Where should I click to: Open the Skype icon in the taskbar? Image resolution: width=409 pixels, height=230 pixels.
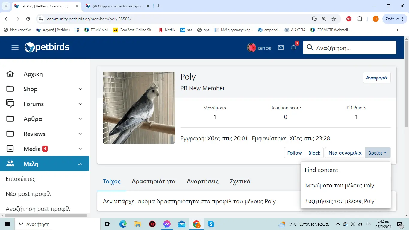click(x=211, y=224)
